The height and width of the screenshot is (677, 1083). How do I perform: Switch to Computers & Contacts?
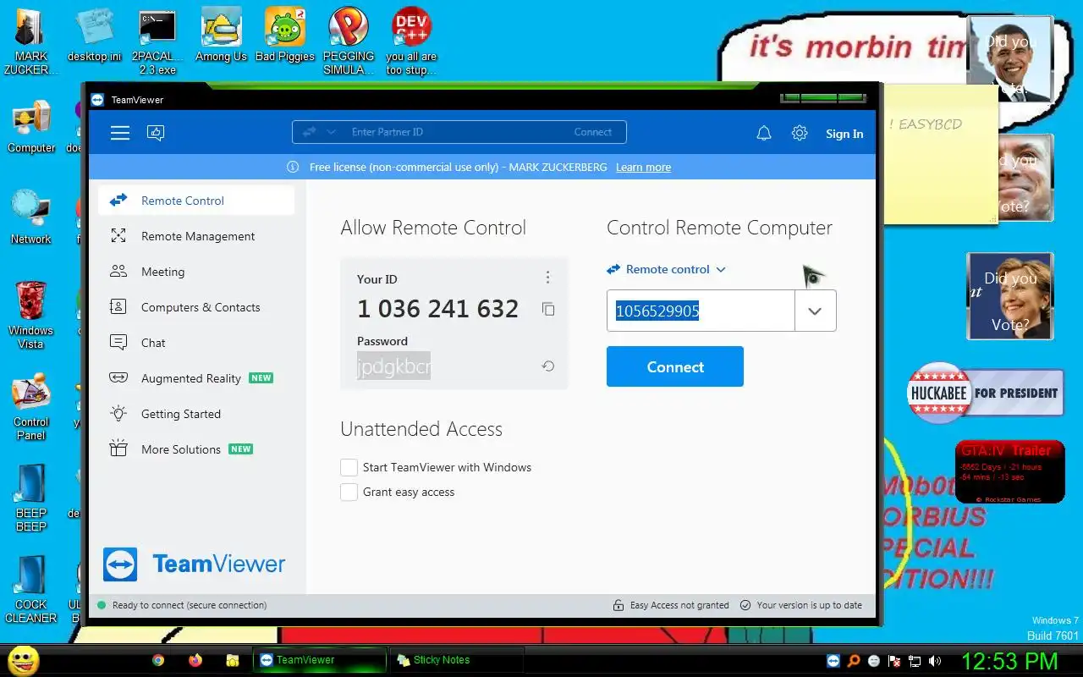[x=196, y=307]
